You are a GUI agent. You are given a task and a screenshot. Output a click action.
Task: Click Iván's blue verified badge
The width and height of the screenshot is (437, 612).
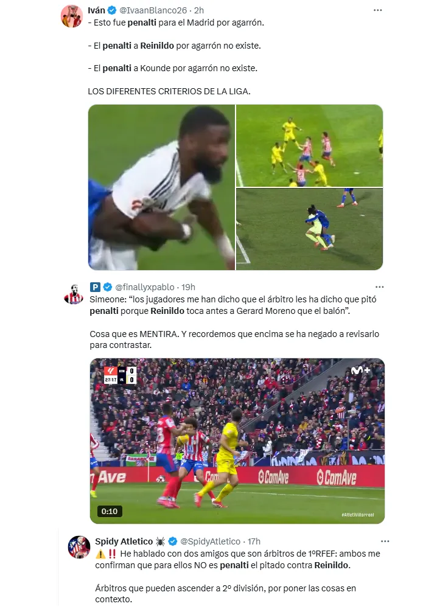[x=112, y=10]
